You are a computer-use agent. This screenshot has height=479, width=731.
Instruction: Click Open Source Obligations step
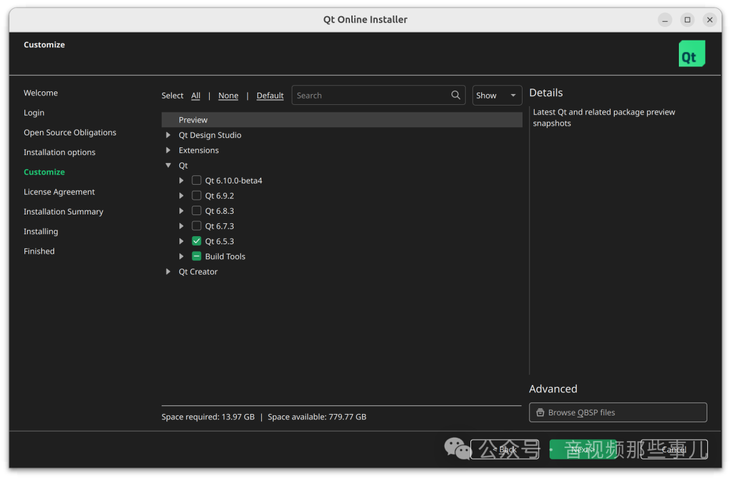click(x=70, y=133)
